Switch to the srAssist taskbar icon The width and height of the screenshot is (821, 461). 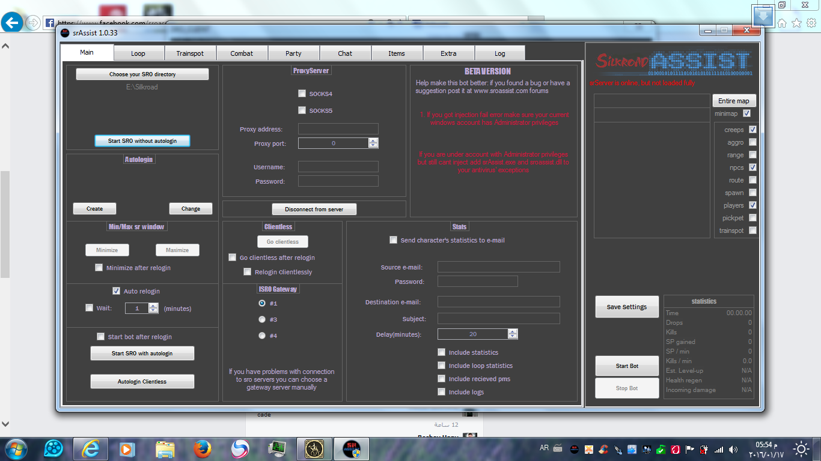point(352,448)
